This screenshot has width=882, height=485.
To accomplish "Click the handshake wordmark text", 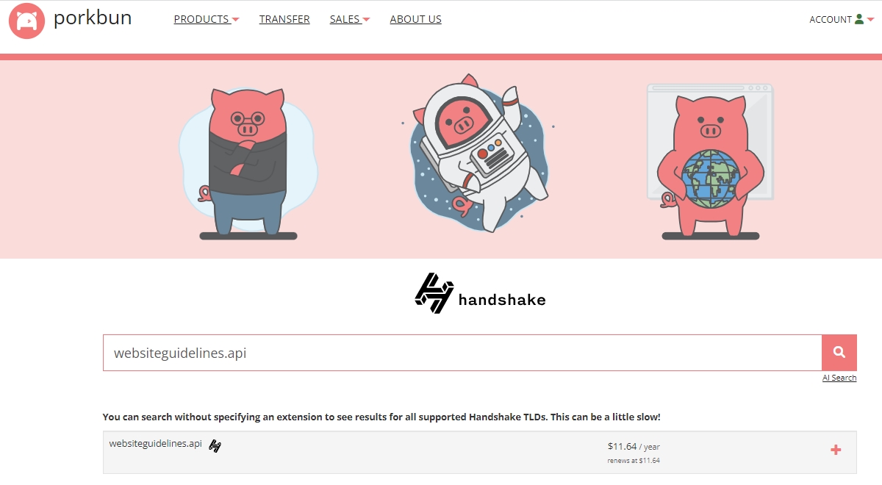I will coord(502,300).
